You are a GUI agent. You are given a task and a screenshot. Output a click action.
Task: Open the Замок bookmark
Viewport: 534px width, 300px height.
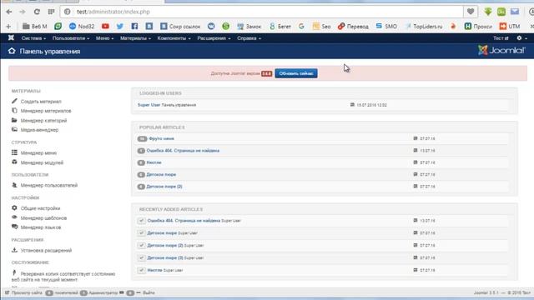tap(249, 26)
